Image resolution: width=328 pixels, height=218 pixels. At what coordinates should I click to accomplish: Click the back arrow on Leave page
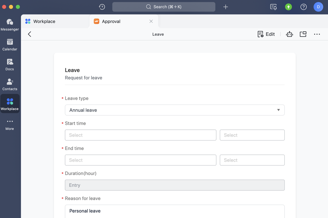point(30,34)
